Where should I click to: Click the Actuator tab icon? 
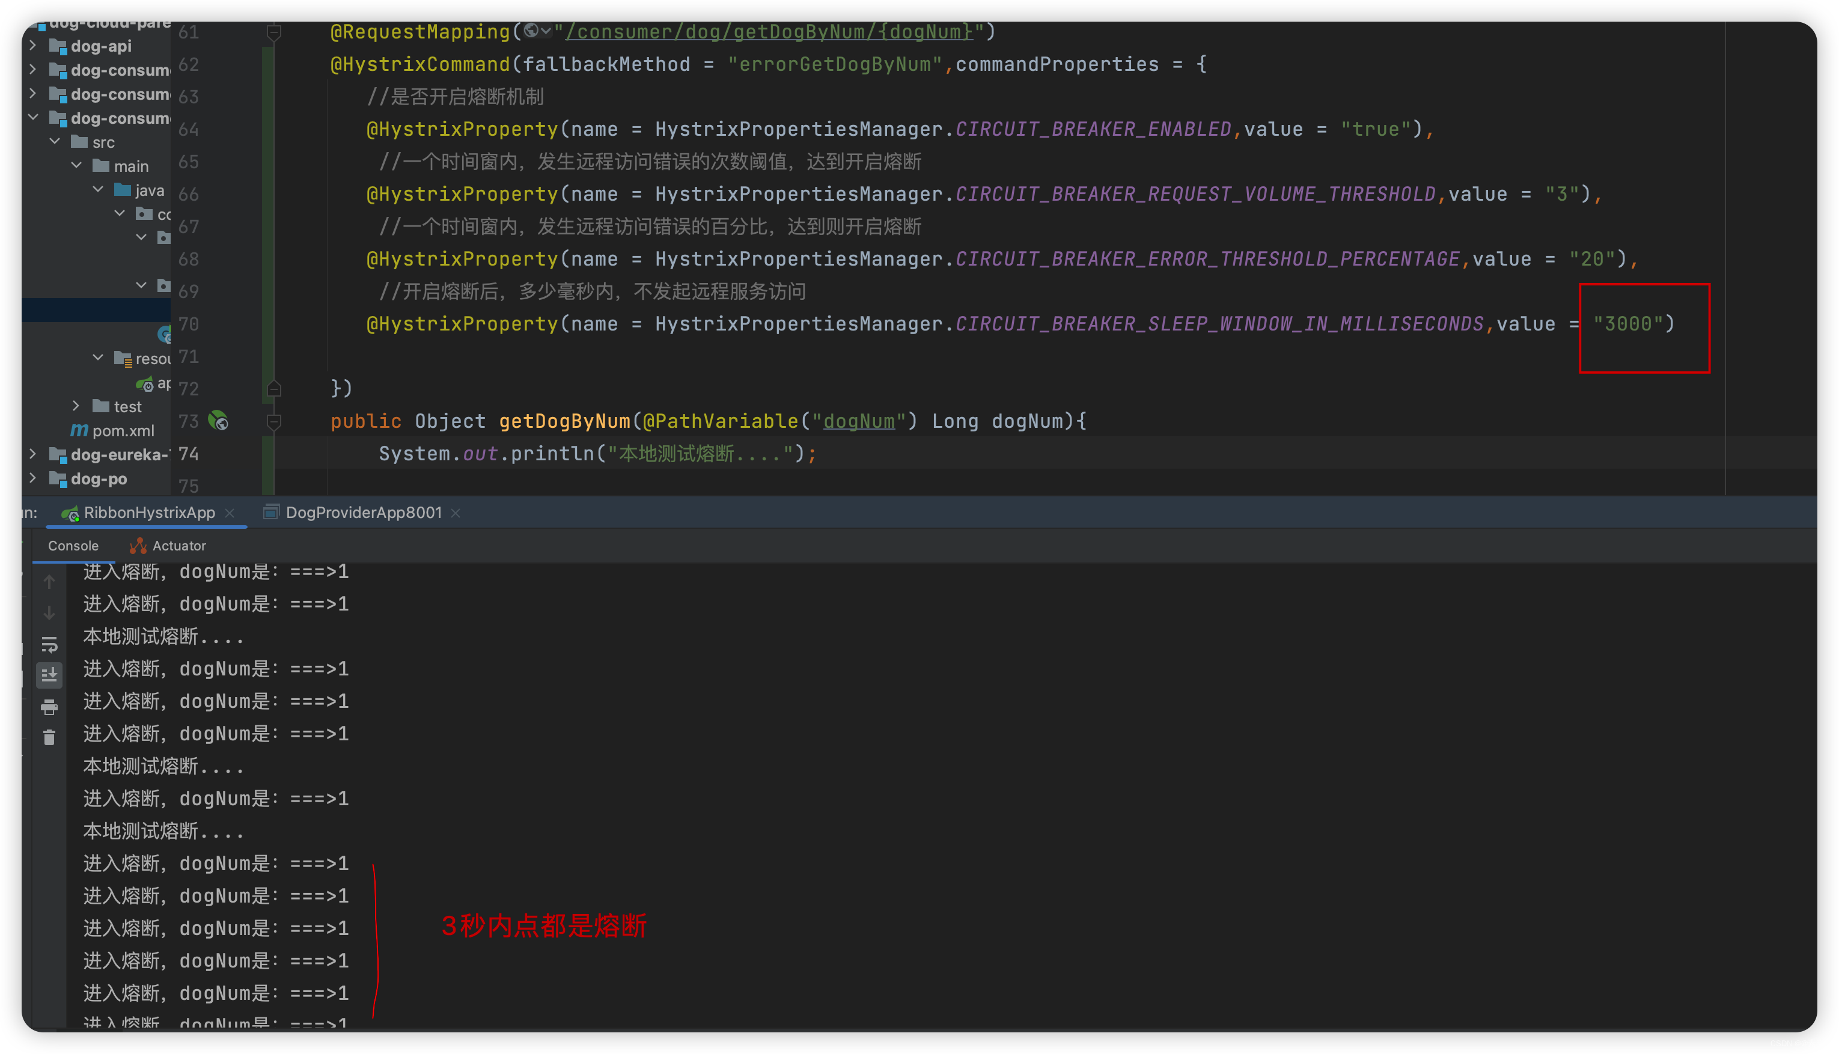tap(138, 546)
